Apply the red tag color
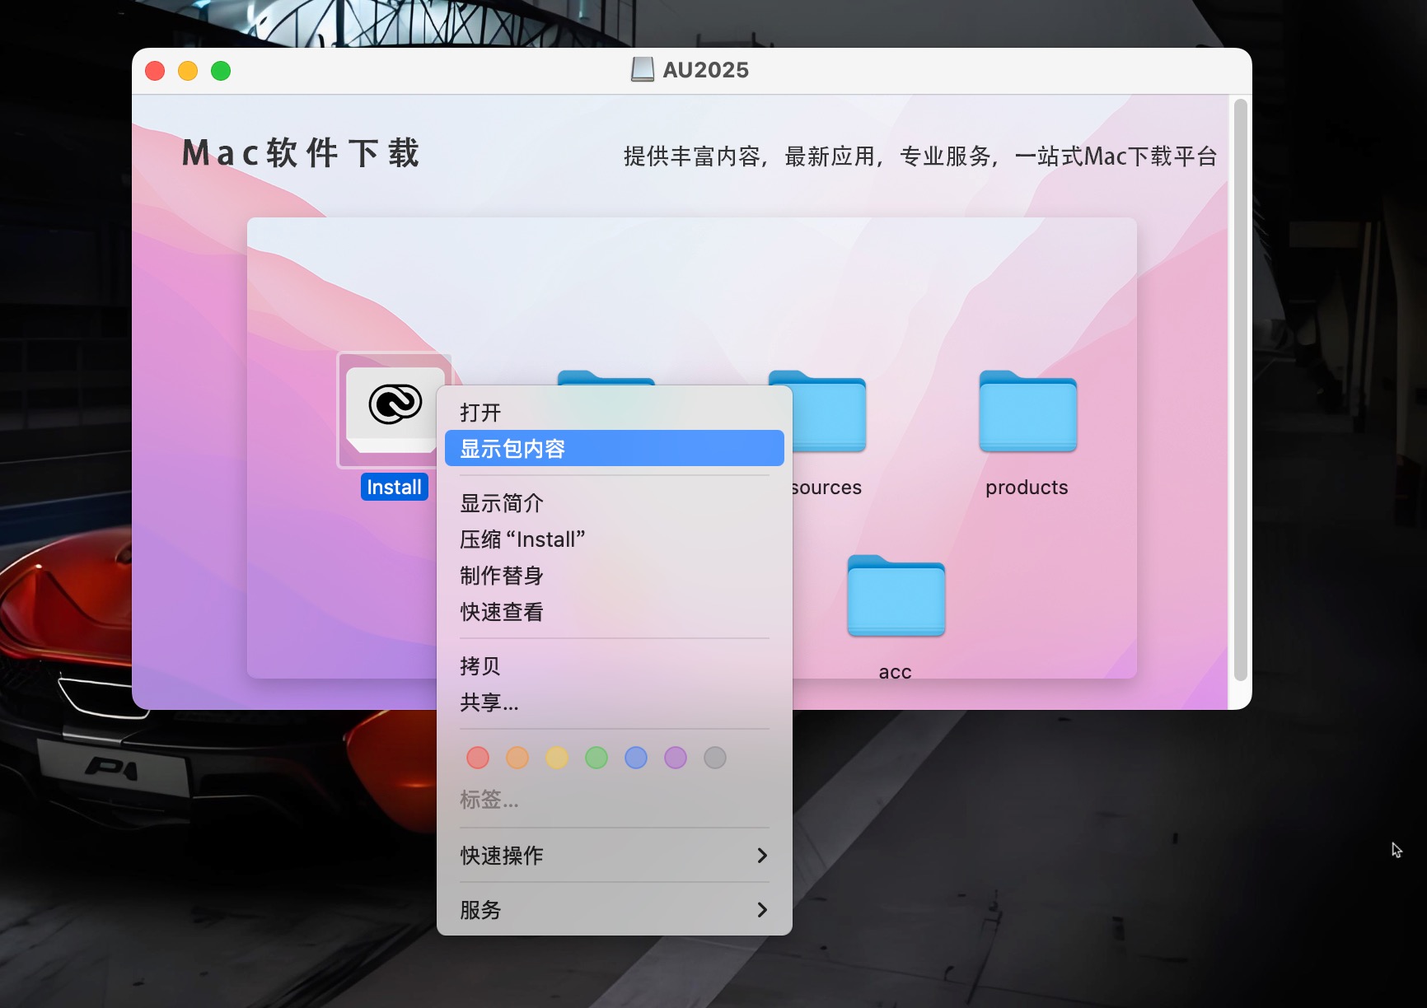 [478, 758]
